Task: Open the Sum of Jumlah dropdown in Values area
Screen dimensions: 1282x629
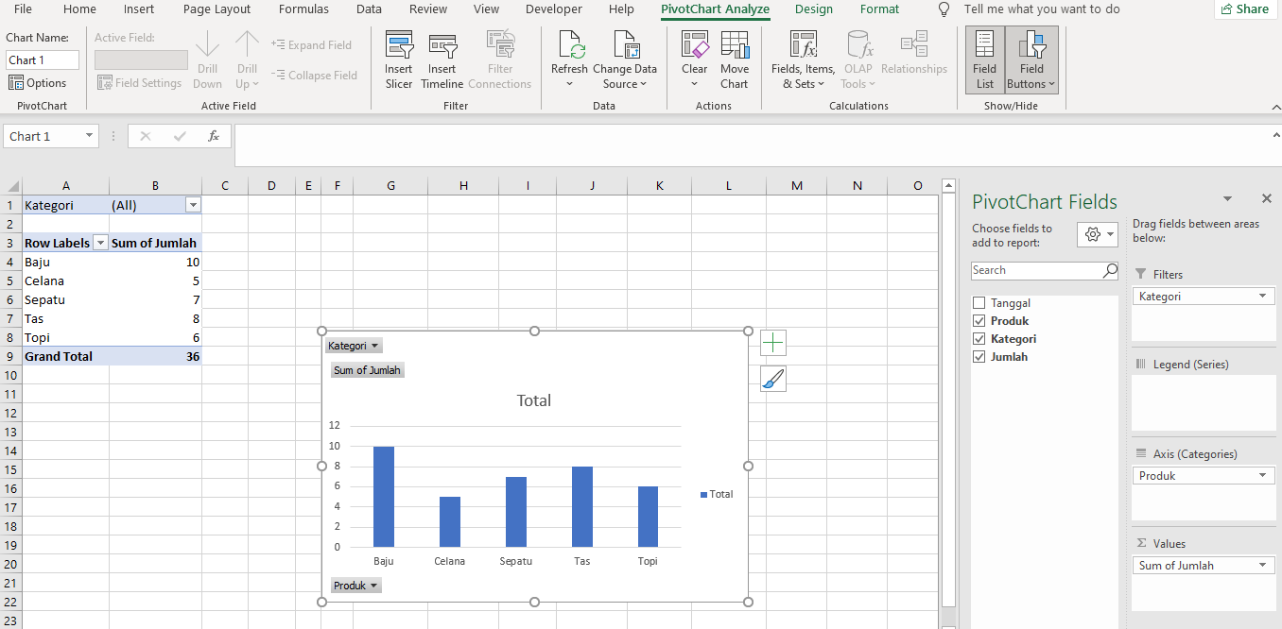Action: coord(1261,565)
